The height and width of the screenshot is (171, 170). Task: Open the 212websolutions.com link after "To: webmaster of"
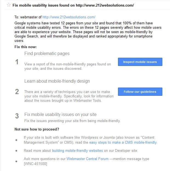click(69, 17)
